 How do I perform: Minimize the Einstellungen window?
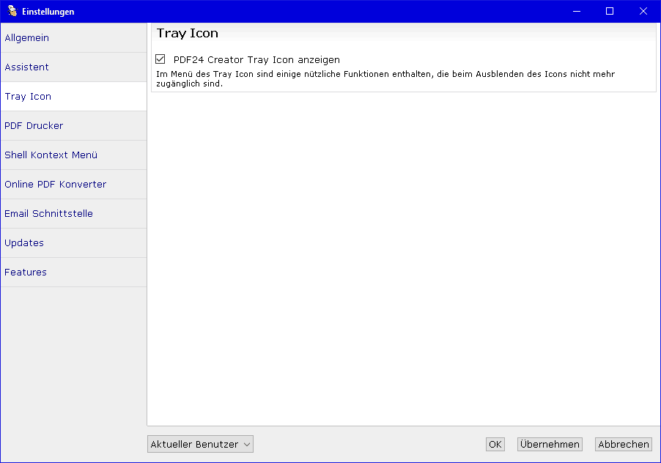[576, 11]
